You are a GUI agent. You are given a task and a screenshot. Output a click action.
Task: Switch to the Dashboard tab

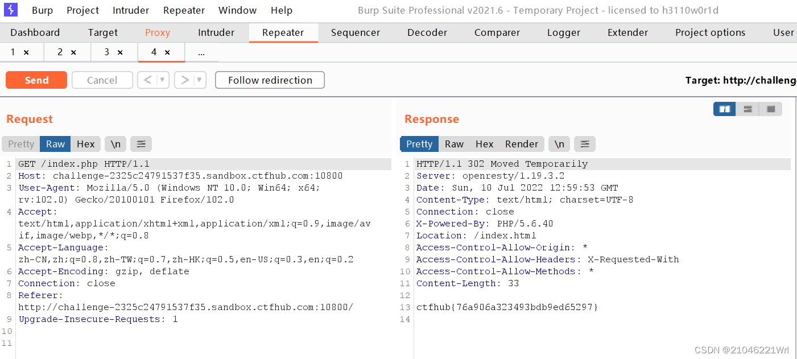pyautogui.click(x=35, y=32)
